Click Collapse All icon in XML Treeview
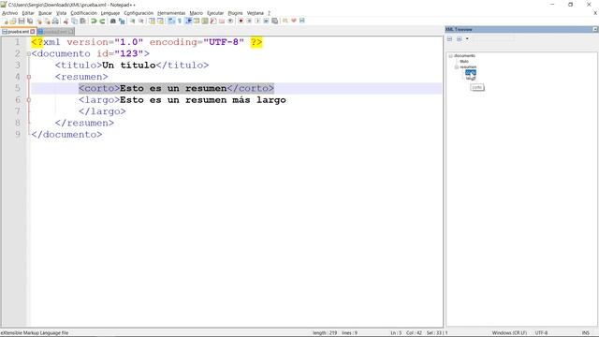The height and width of the screenshot is (337, 599). click(449, 39)
